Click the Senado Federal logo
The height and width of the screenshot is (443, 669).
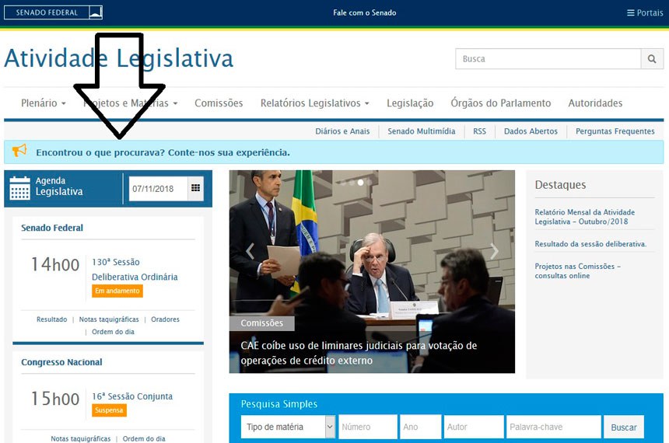pyautogui.click(x=53, y=12)
